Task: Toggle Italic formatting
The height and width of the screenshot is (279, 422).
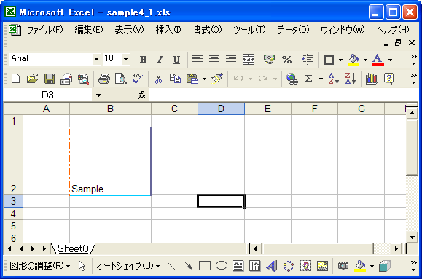Action: 160,60
